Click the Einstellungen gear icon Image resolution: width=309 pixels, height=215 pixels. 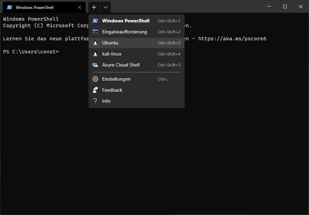[95, 79]
